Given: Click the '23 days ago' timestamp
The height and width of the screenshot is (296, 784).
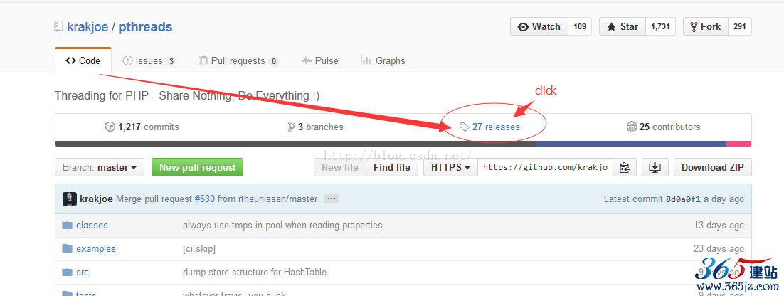Looking at the screenshot, I should (x=719, y=248).
